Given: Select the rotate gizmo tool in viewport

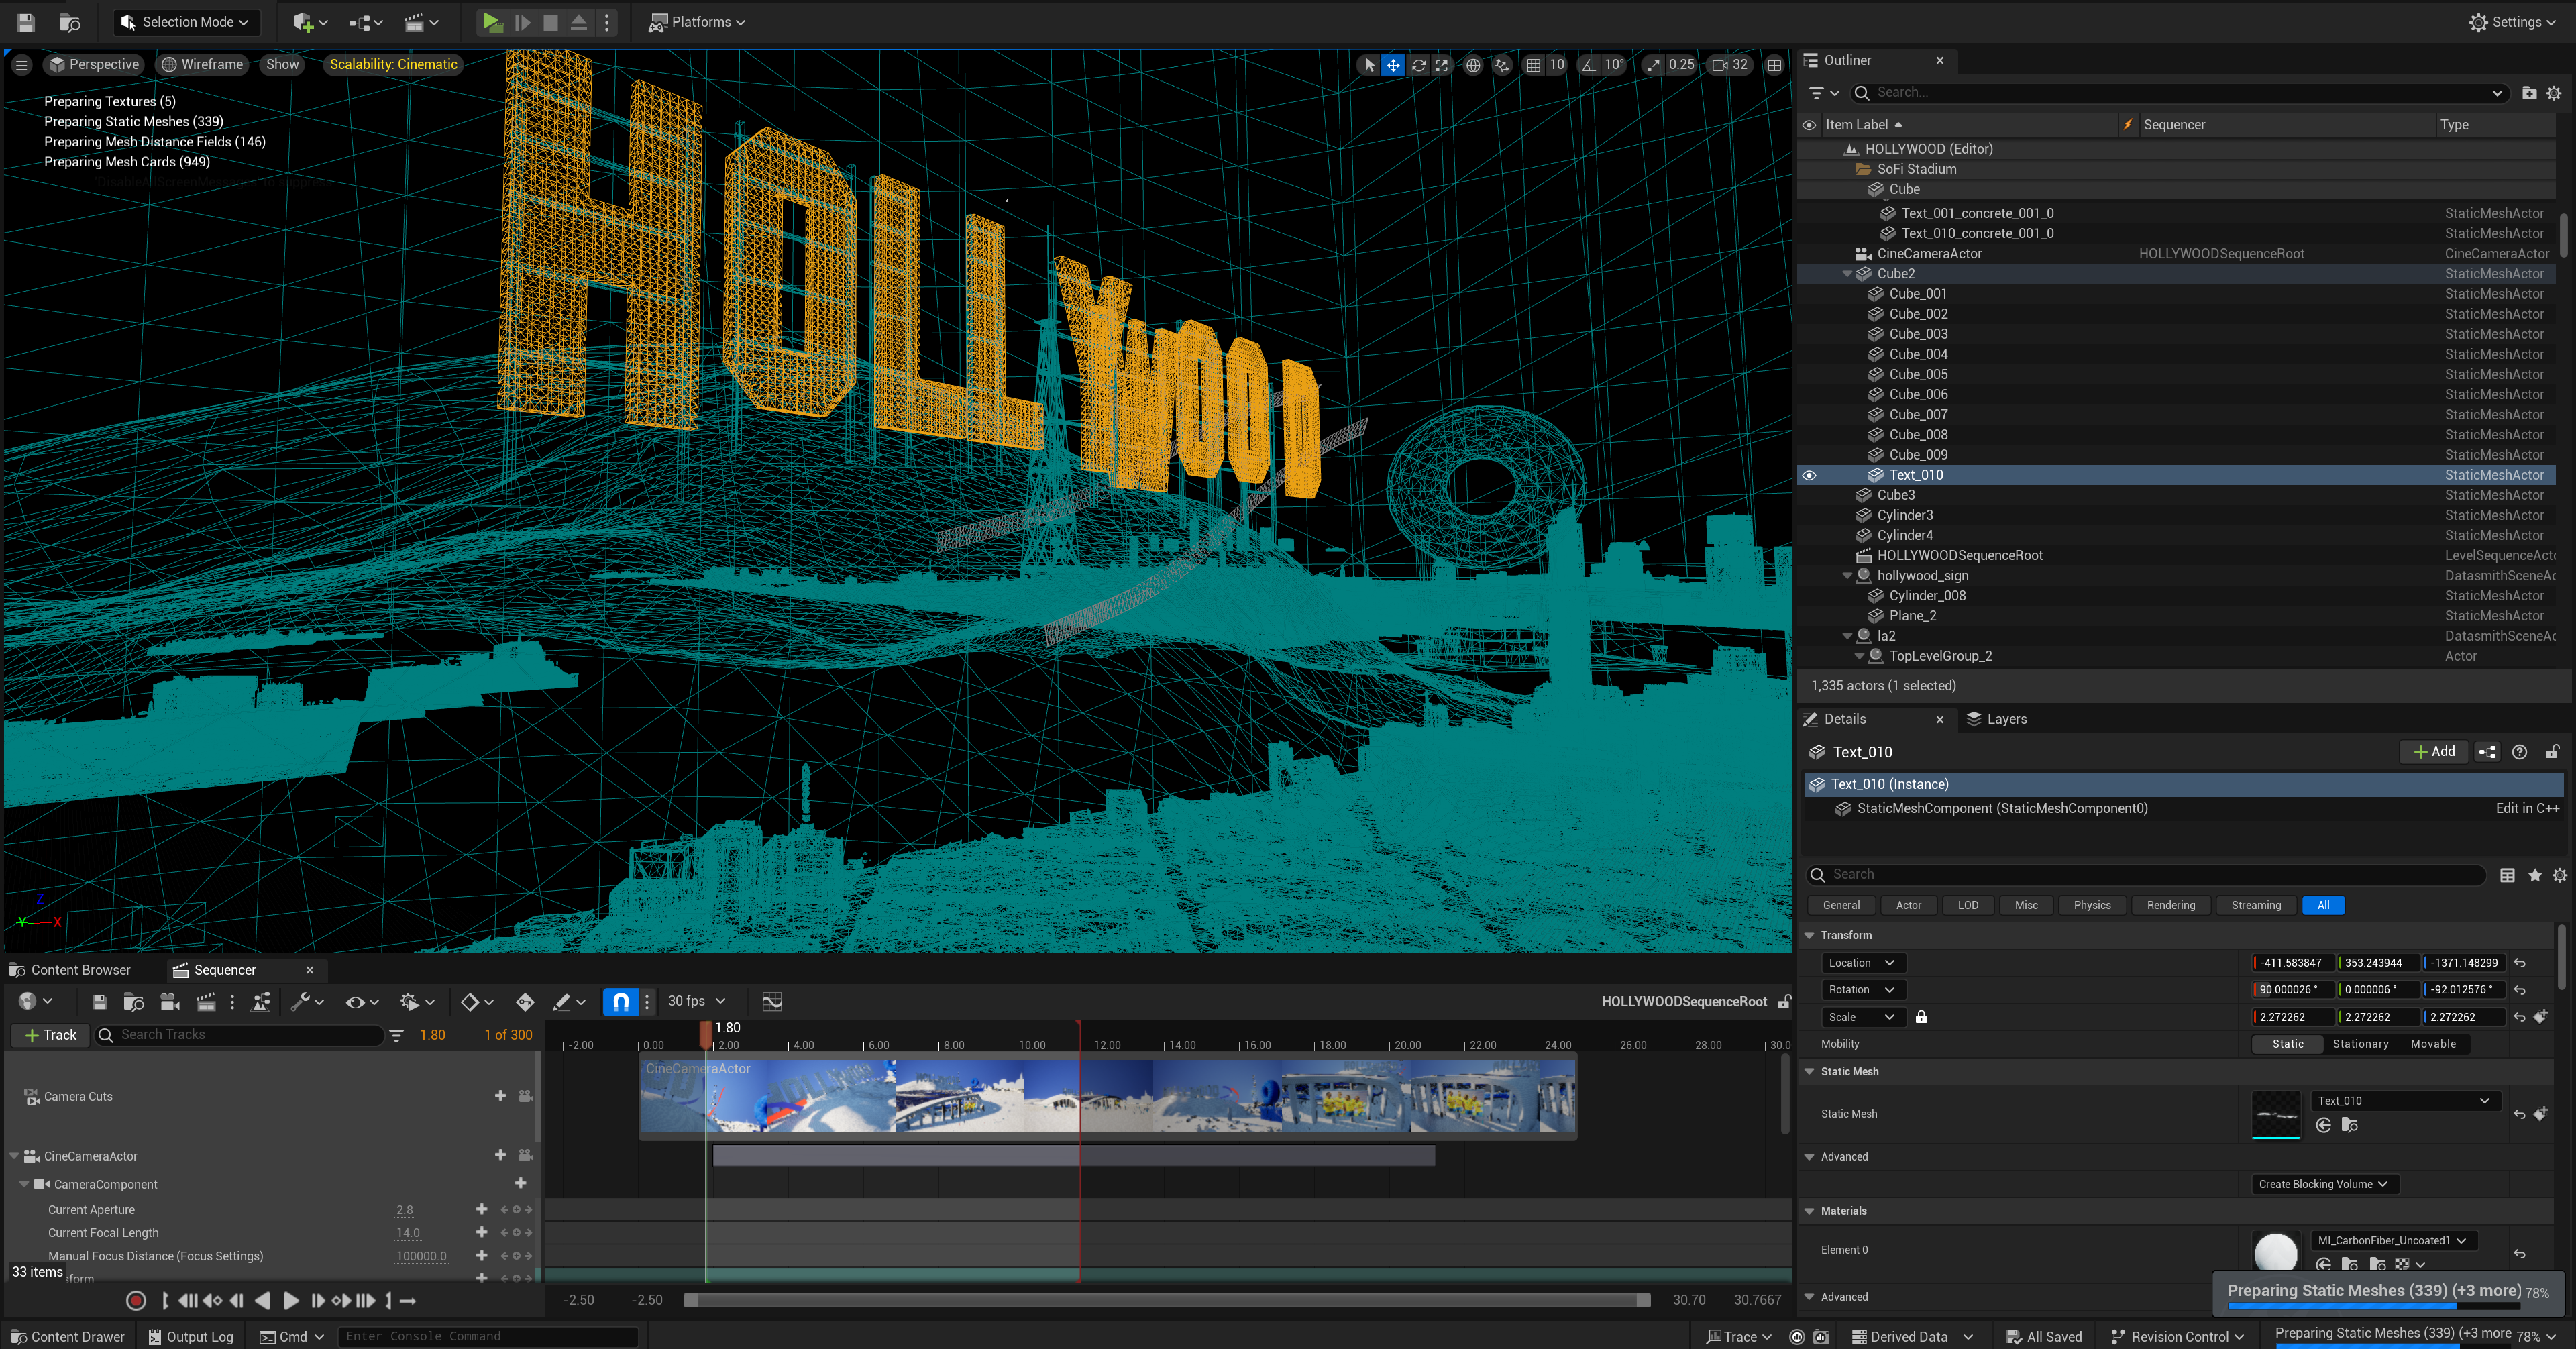Looking at the screenshot, I should pos(1418,65).
